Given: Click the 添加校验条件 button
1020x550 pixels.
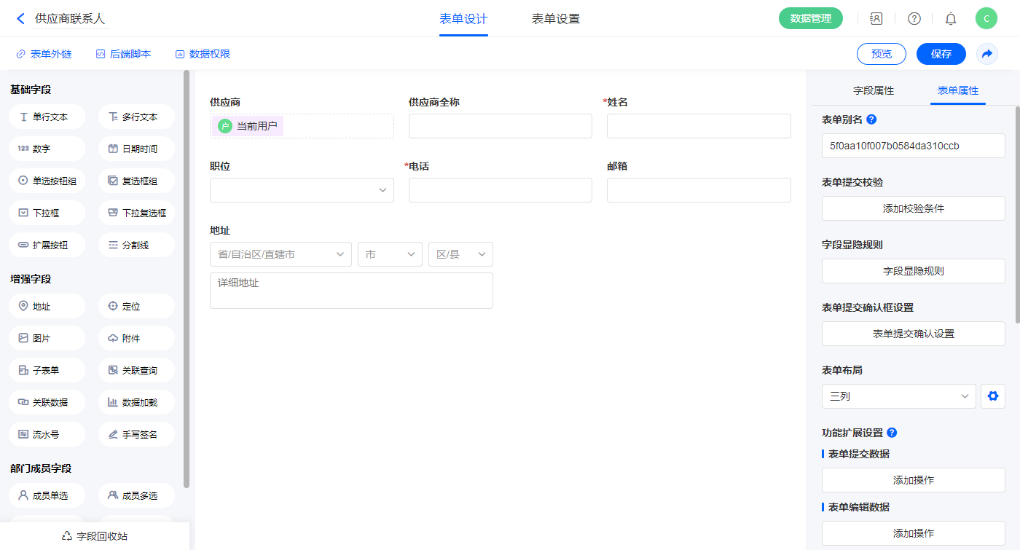Looking at the screenshot, I should tap(913, 208).
